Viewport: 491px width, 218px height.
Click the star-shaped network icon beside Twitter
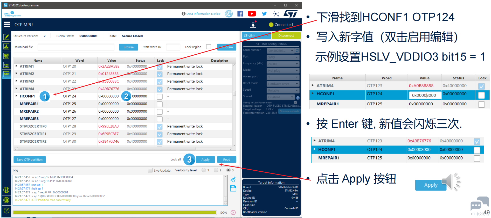click(x=276, y=14)
